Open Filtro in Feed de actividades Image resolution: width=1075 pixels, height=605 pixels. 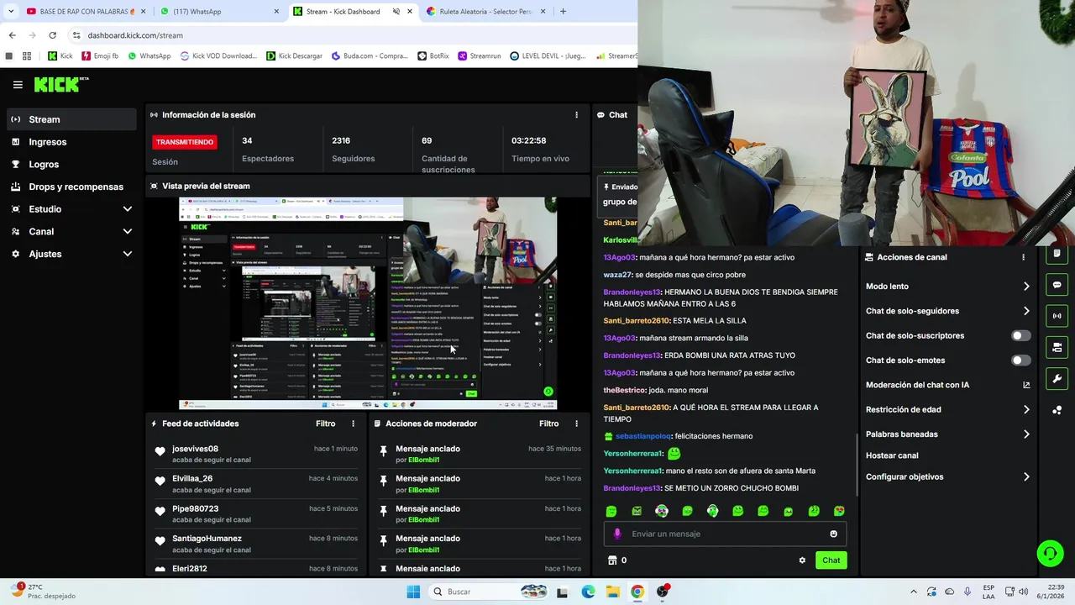coord(326,424)
